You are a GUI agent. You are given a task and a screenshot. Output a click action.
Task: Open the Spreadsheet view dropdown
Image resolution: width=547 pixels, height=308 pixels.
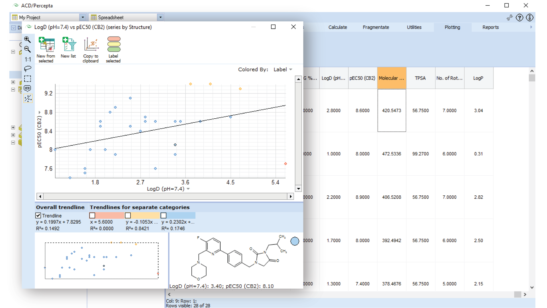tap(160, 17)
